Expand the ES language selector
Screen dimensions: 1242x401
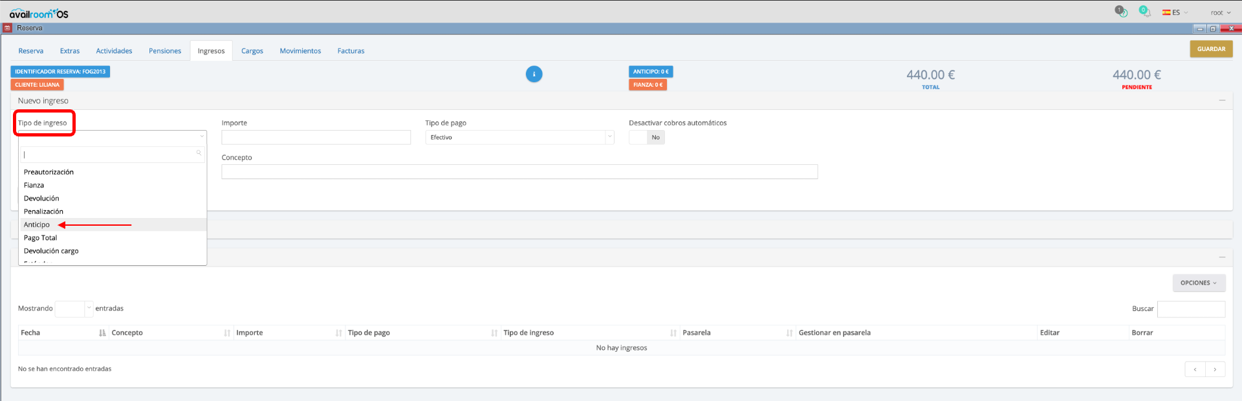click(x=1175, y=12)
